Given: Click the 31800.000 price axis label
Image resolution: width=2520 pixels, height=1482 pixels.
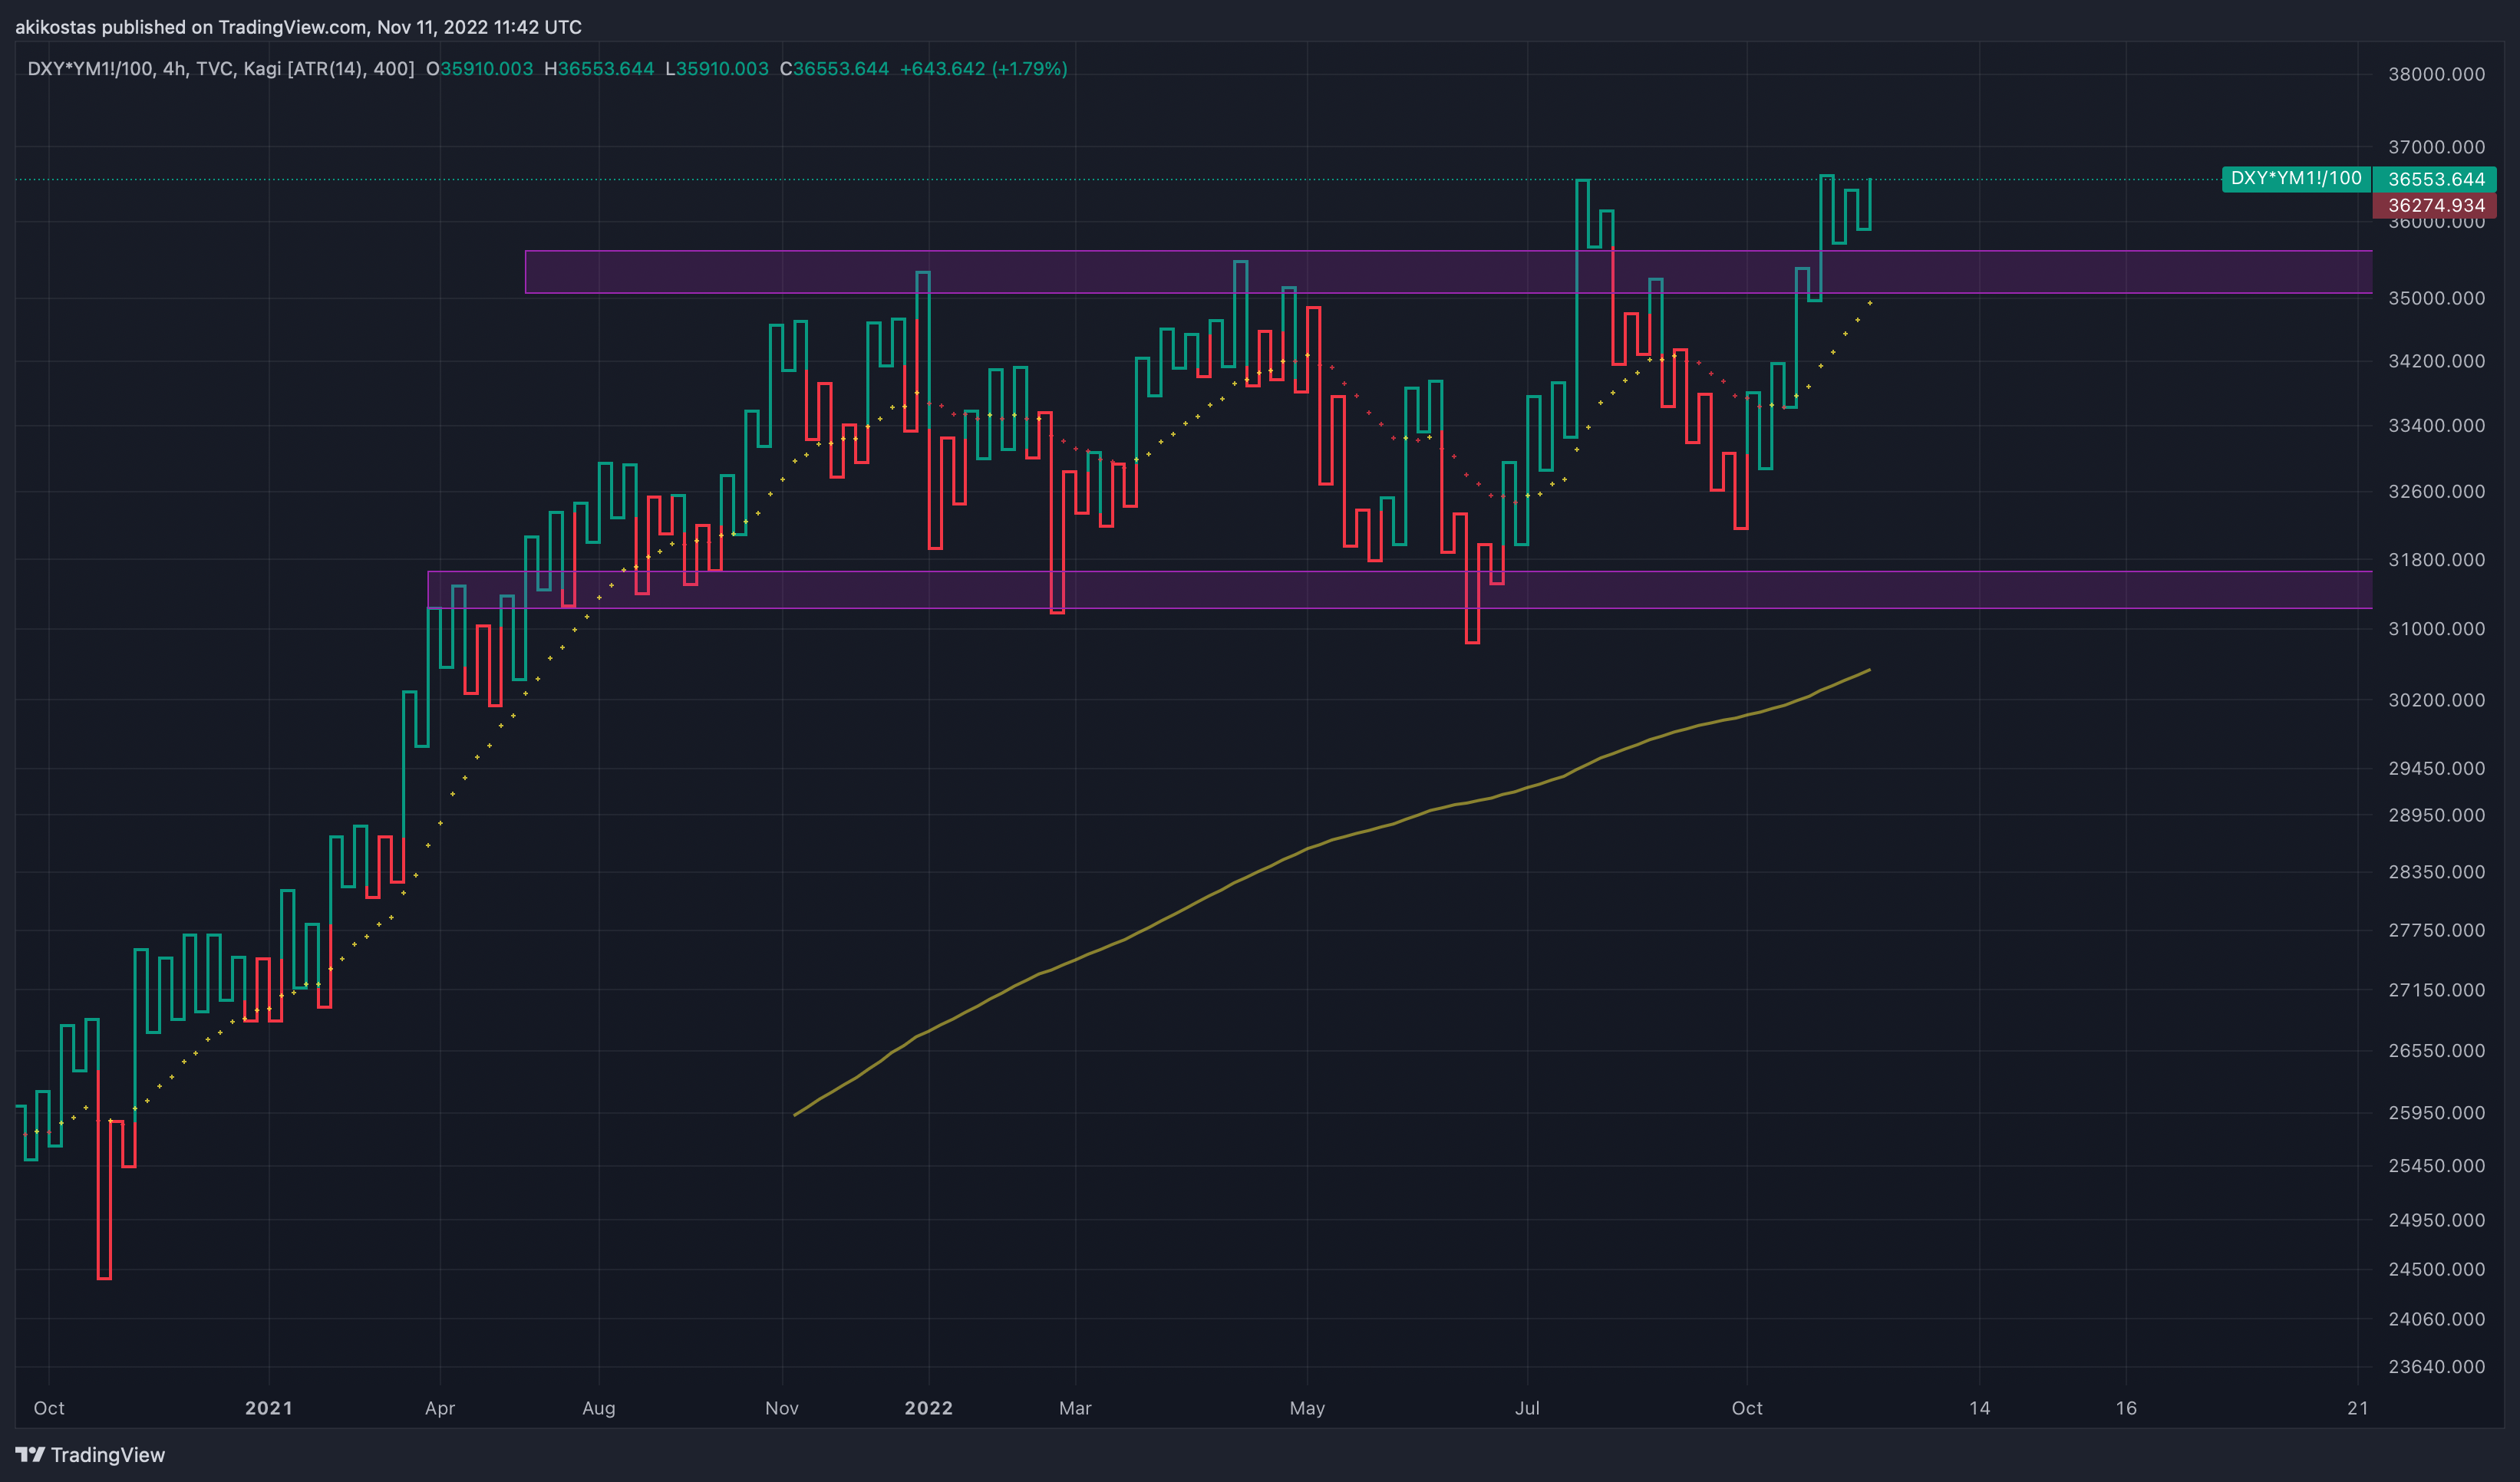Looking at the screenshot, I should [x=2436, y=560].
